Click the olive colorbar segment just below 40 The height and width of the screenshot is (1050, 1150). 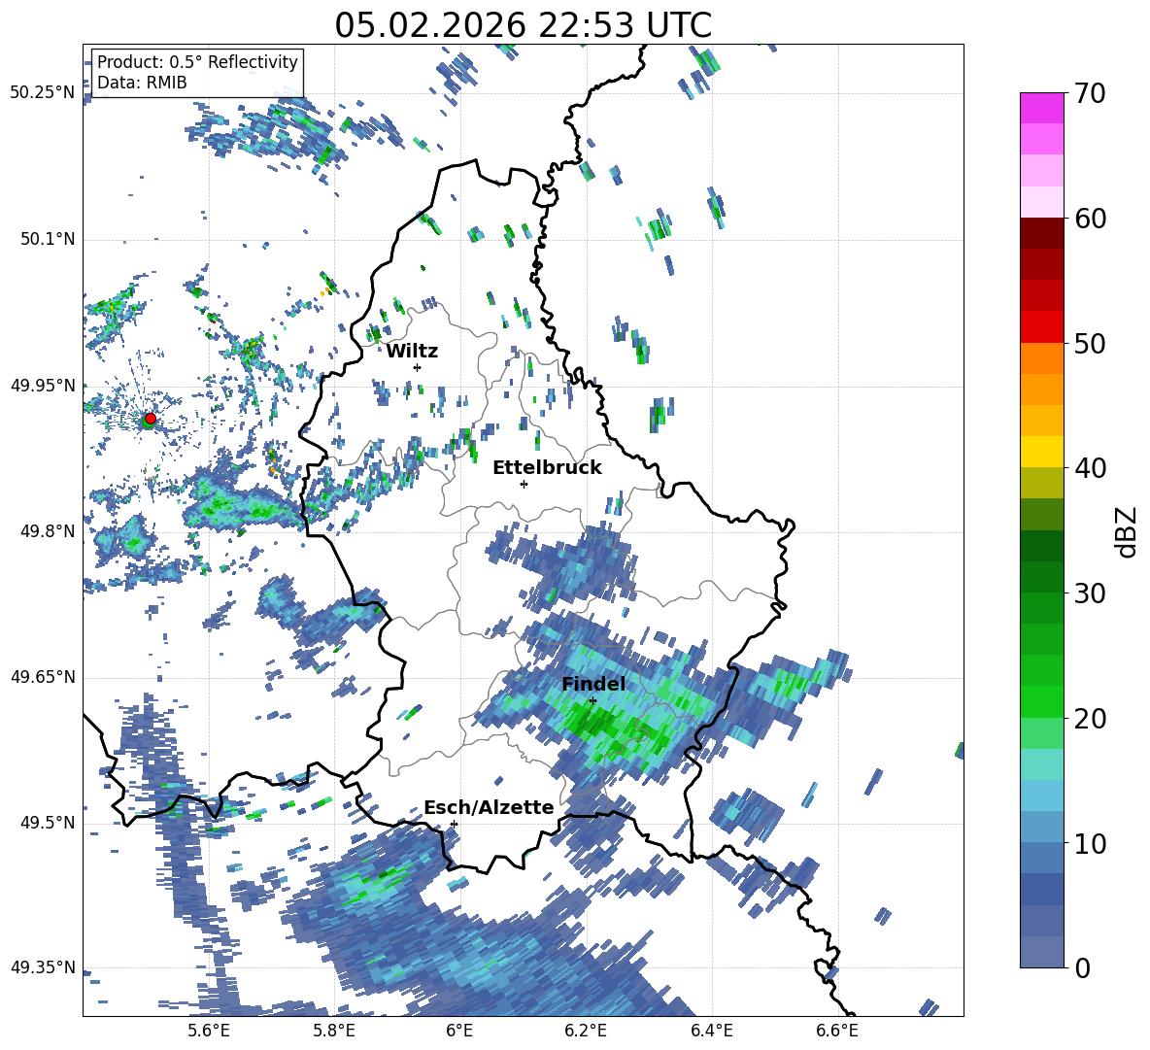[1041, 484]
